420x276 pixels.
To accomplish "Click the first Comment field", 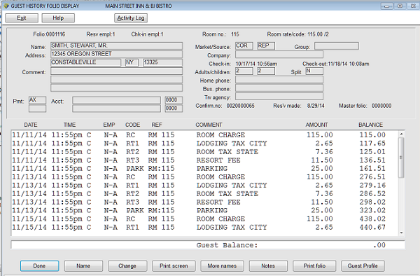I will pyautogui.click(x=116, y=71).
